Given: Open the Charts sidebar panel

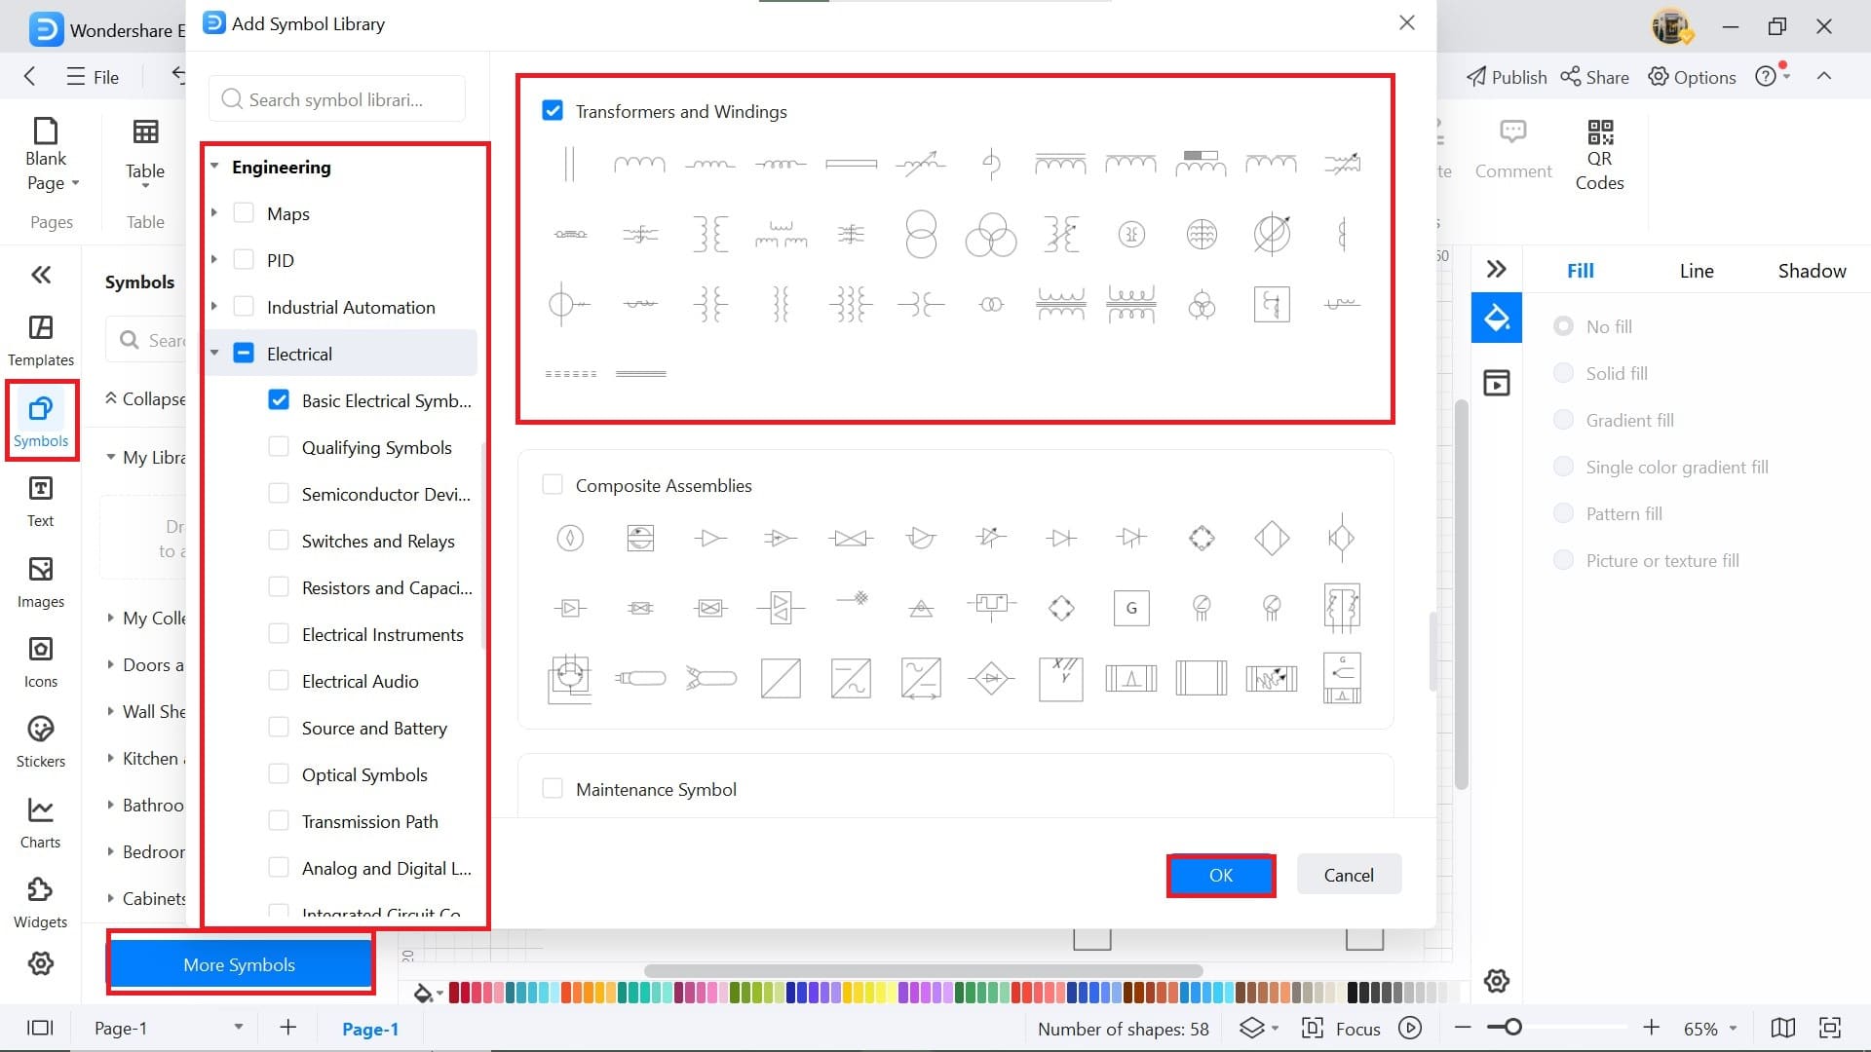Looking at the screenshot, I should click(41, 823).
